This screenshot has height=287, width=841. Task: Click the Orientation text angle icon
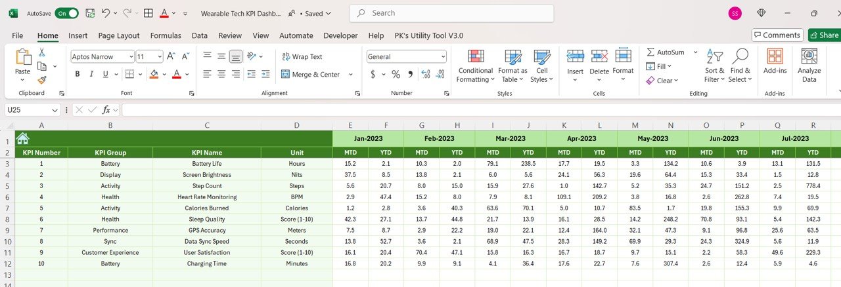252,56
